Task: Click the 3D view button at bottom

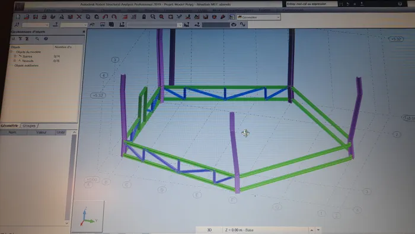Action: (209, 230)
